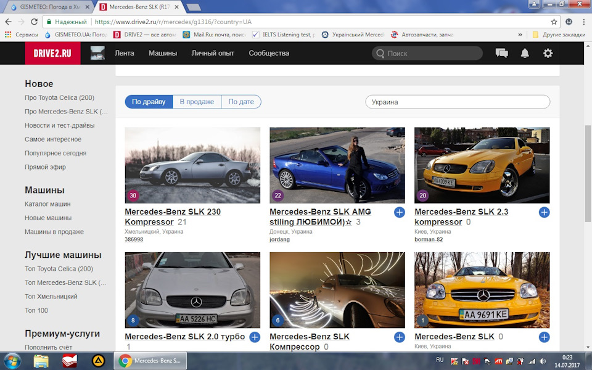This screenshot has width=592, height=370.
Task: Open Новости и тест-драйвы link
Action: click(60, 125)
